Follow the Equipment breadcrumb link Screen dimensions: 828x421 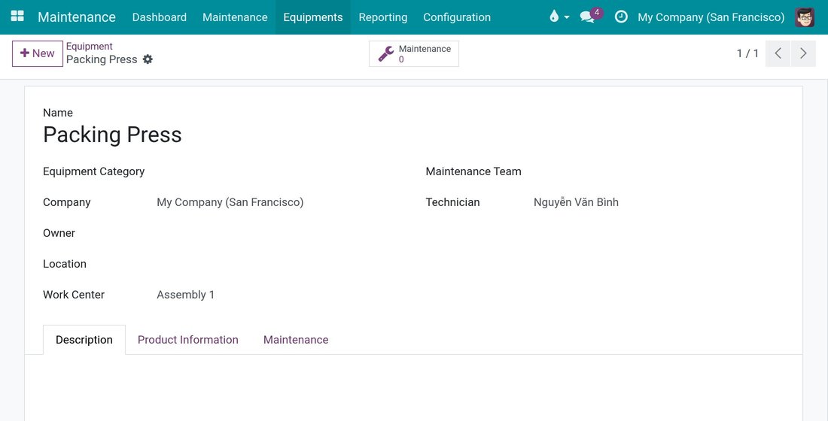click(x=90, y=47)
